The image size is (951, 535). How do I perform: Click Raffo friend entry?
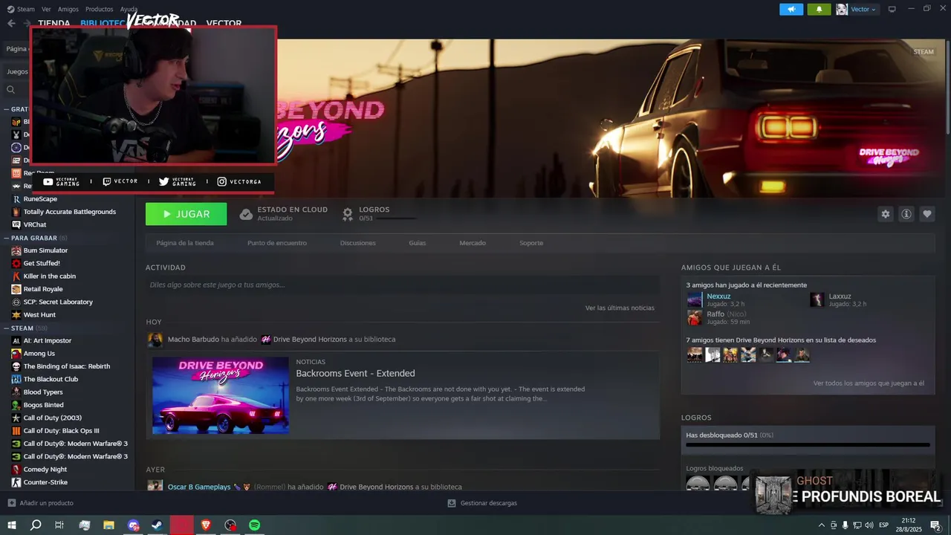tap(718, 317)
